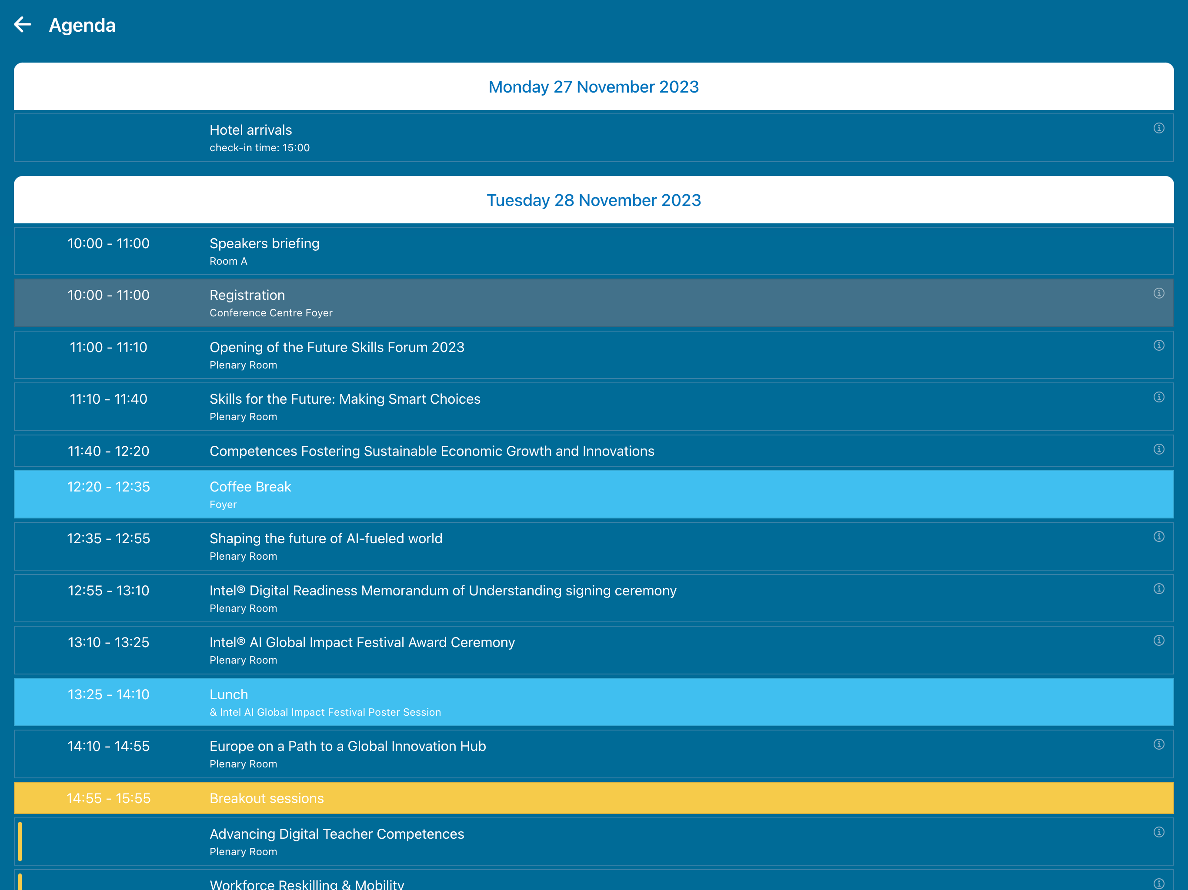Open Opening of the Future Skills Forum 2023
Viewport: 1188px width, 890px height.
(594, 355)
